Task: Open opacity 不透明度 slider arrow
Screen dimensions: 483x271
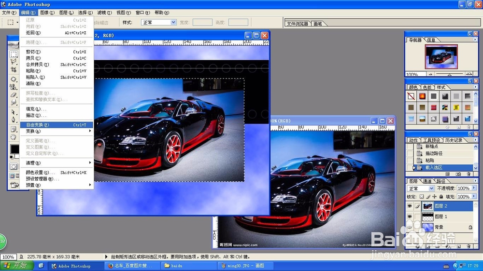Action: point(474,188)
